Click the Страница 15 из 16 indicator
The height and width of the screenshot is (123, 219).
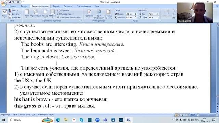(9, 115)
